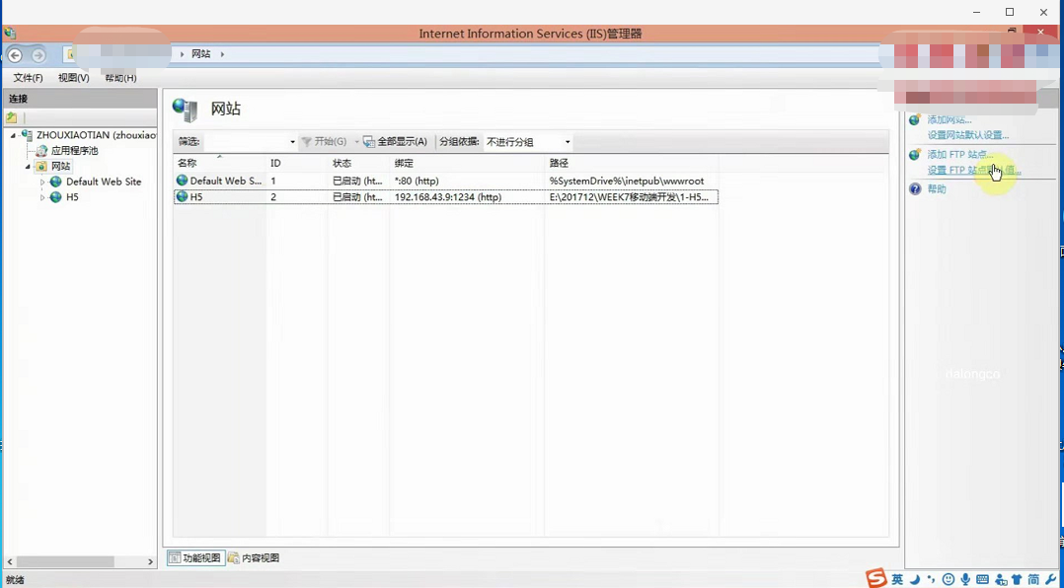Click the Default Web Site globe in tree
The image size is (1064, 588).
pyautogui.click(x=55, y=182)
